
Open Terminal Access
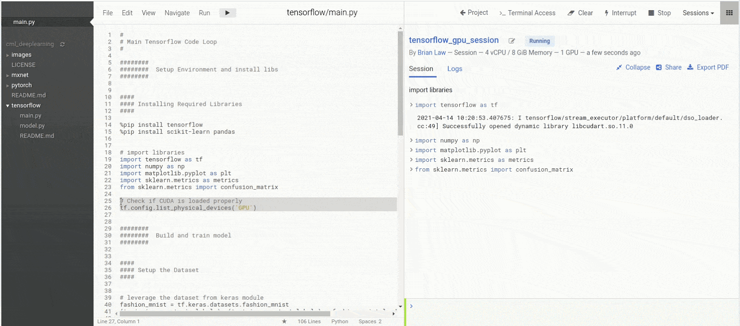(527, 13)
